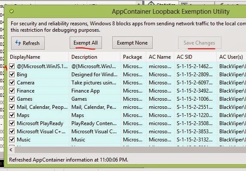Click the S-1-15-2-3132... SID cell
Screen dimensions: 246x171
(194, 140)
